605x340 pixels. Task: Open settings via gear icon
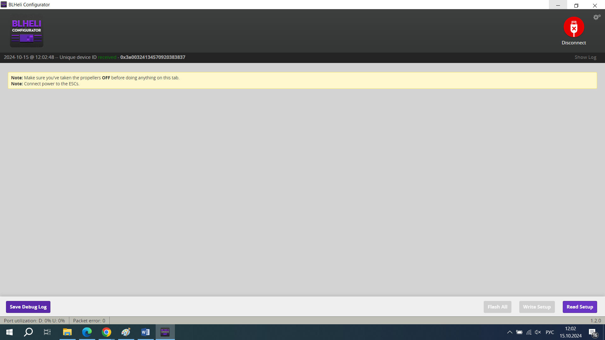[596, 17]
